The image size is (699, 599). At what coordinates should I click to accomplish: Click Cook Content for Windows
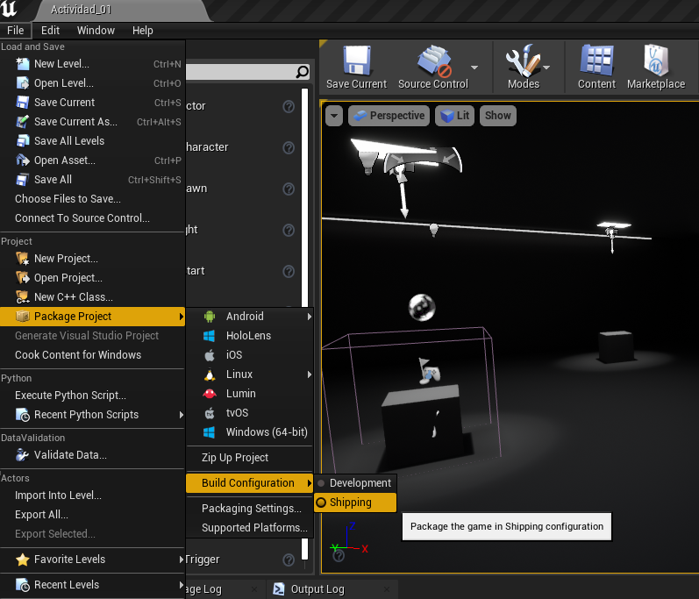(92, 355)
